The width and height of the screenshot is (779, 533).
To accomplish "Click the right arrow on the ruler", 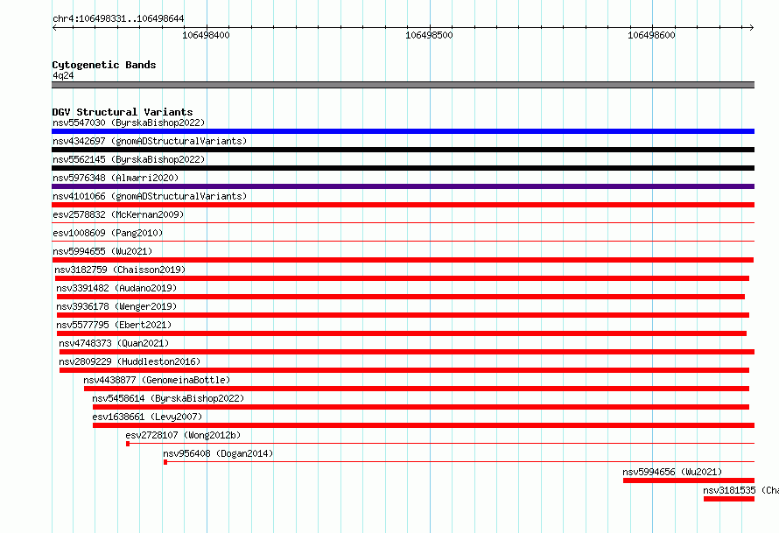I will [752, 27].
